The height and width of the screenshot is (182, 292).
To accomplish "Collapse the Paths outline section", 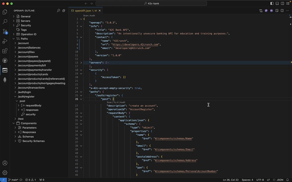I will [14, 39].
